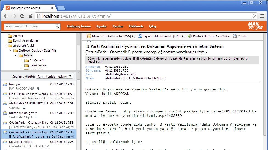The width and height of the screenshot is (268, 150).
Task: Open Chrome hamburger menu
Action: 262,16
